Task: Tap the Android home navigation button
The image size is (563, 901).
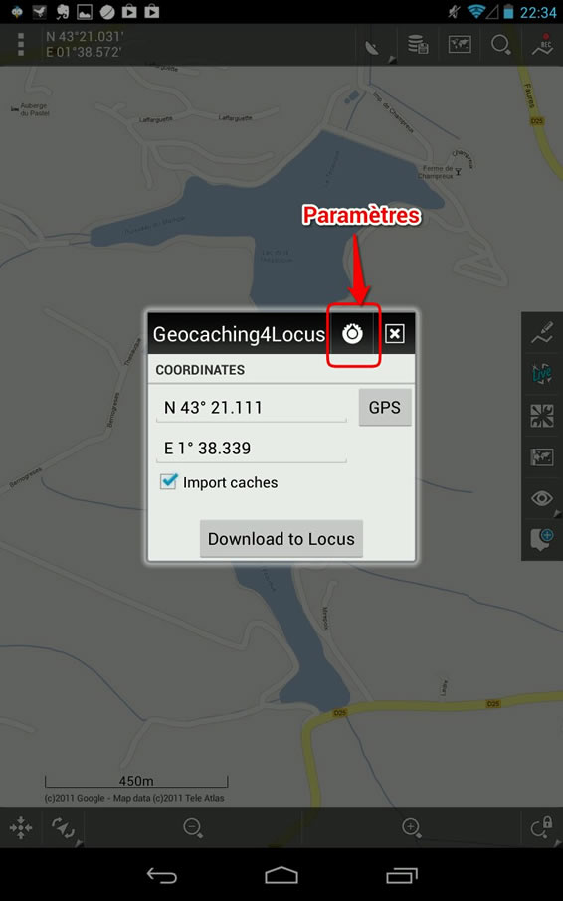Action: (281, 875)
